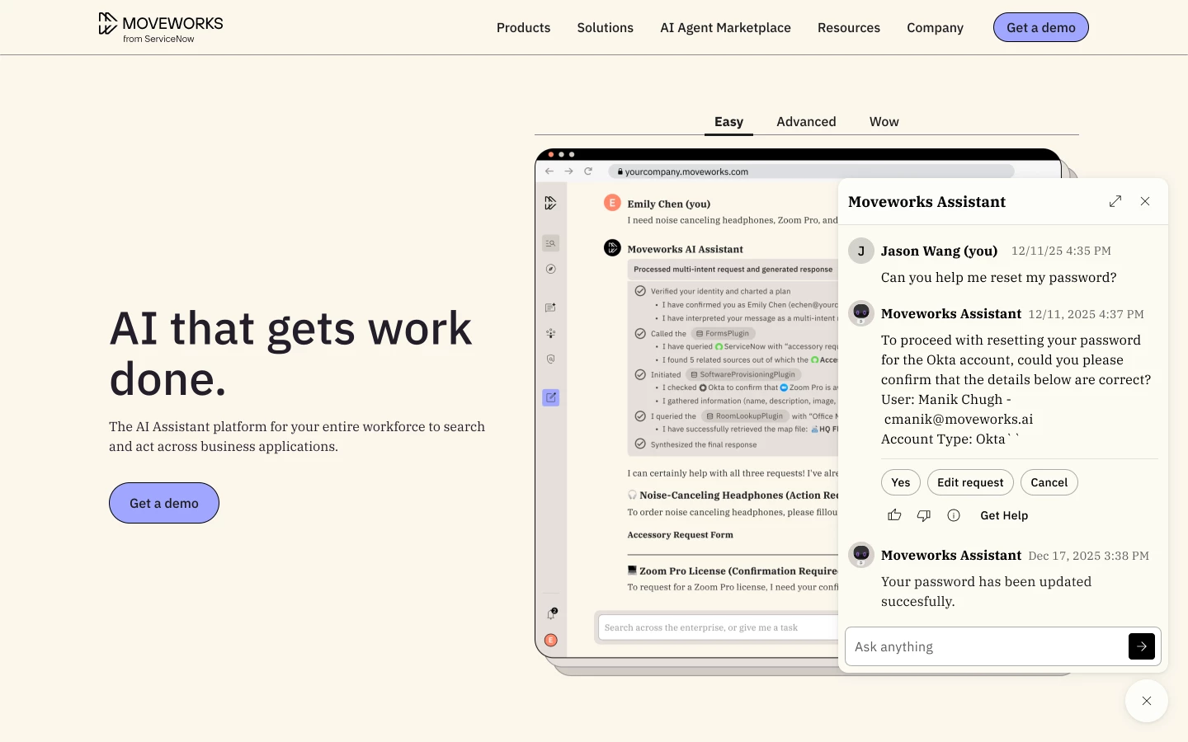Click the demo enterprise search field
The height and width of the screenshot is (742, 1188).
coord(718,627)
